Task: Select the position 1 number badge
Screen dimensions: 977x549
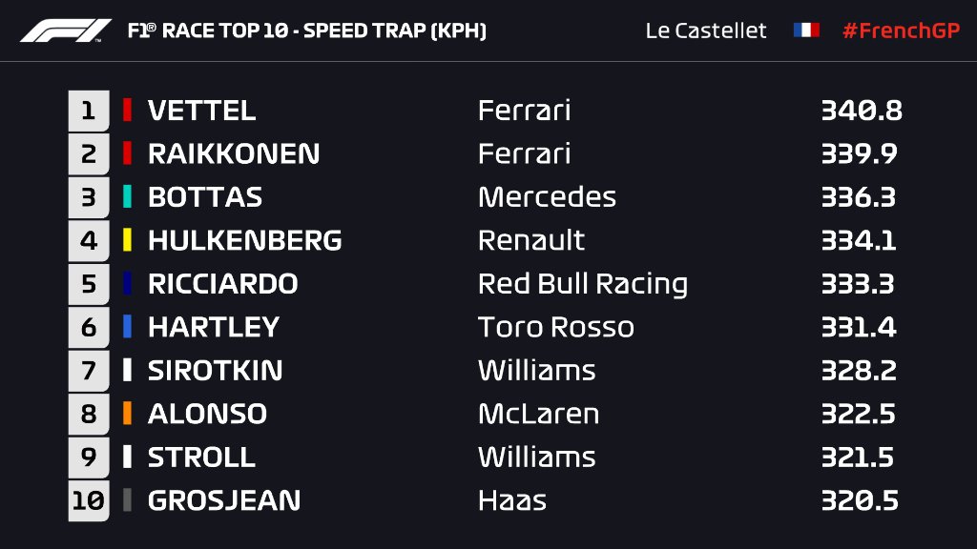Action: [89, 111]
